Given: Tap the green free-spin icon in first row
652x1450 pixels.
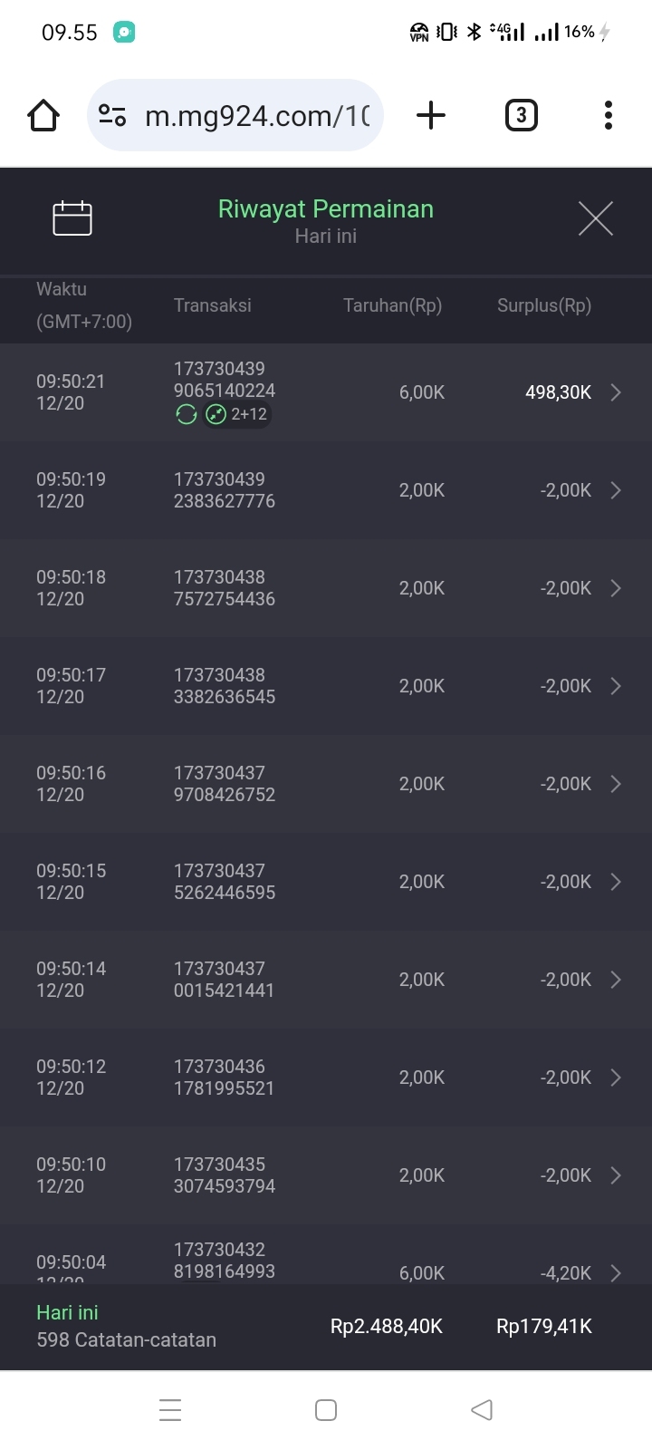Looking at the screenshot, I should [x=187, y=414].
